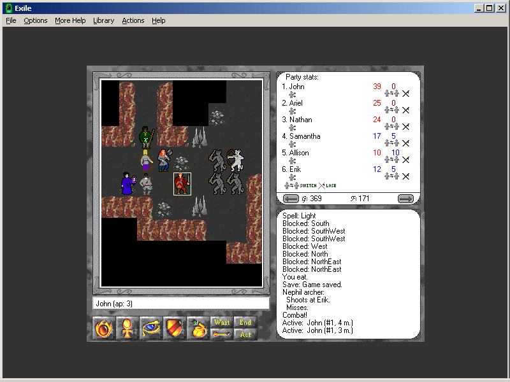Cast a priest spell with the ankh icon
510x382 pixels.
(127, 328)
